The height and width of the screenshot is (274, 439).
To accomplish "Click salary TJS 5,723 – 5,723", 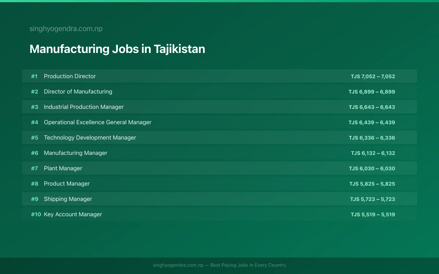I will pos(372,199).
